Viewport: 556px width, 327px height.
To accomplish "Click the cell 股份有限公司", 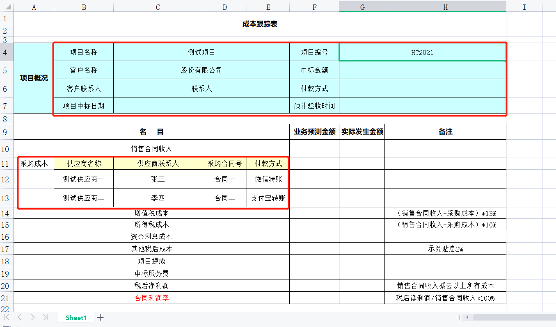I will [201, 70].
